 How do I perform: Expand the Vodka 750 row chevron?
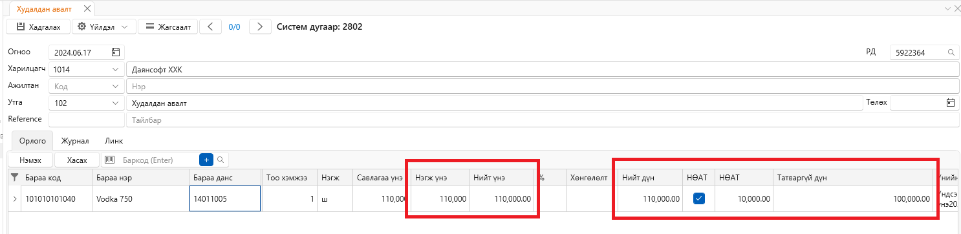[x=15, y=199]
